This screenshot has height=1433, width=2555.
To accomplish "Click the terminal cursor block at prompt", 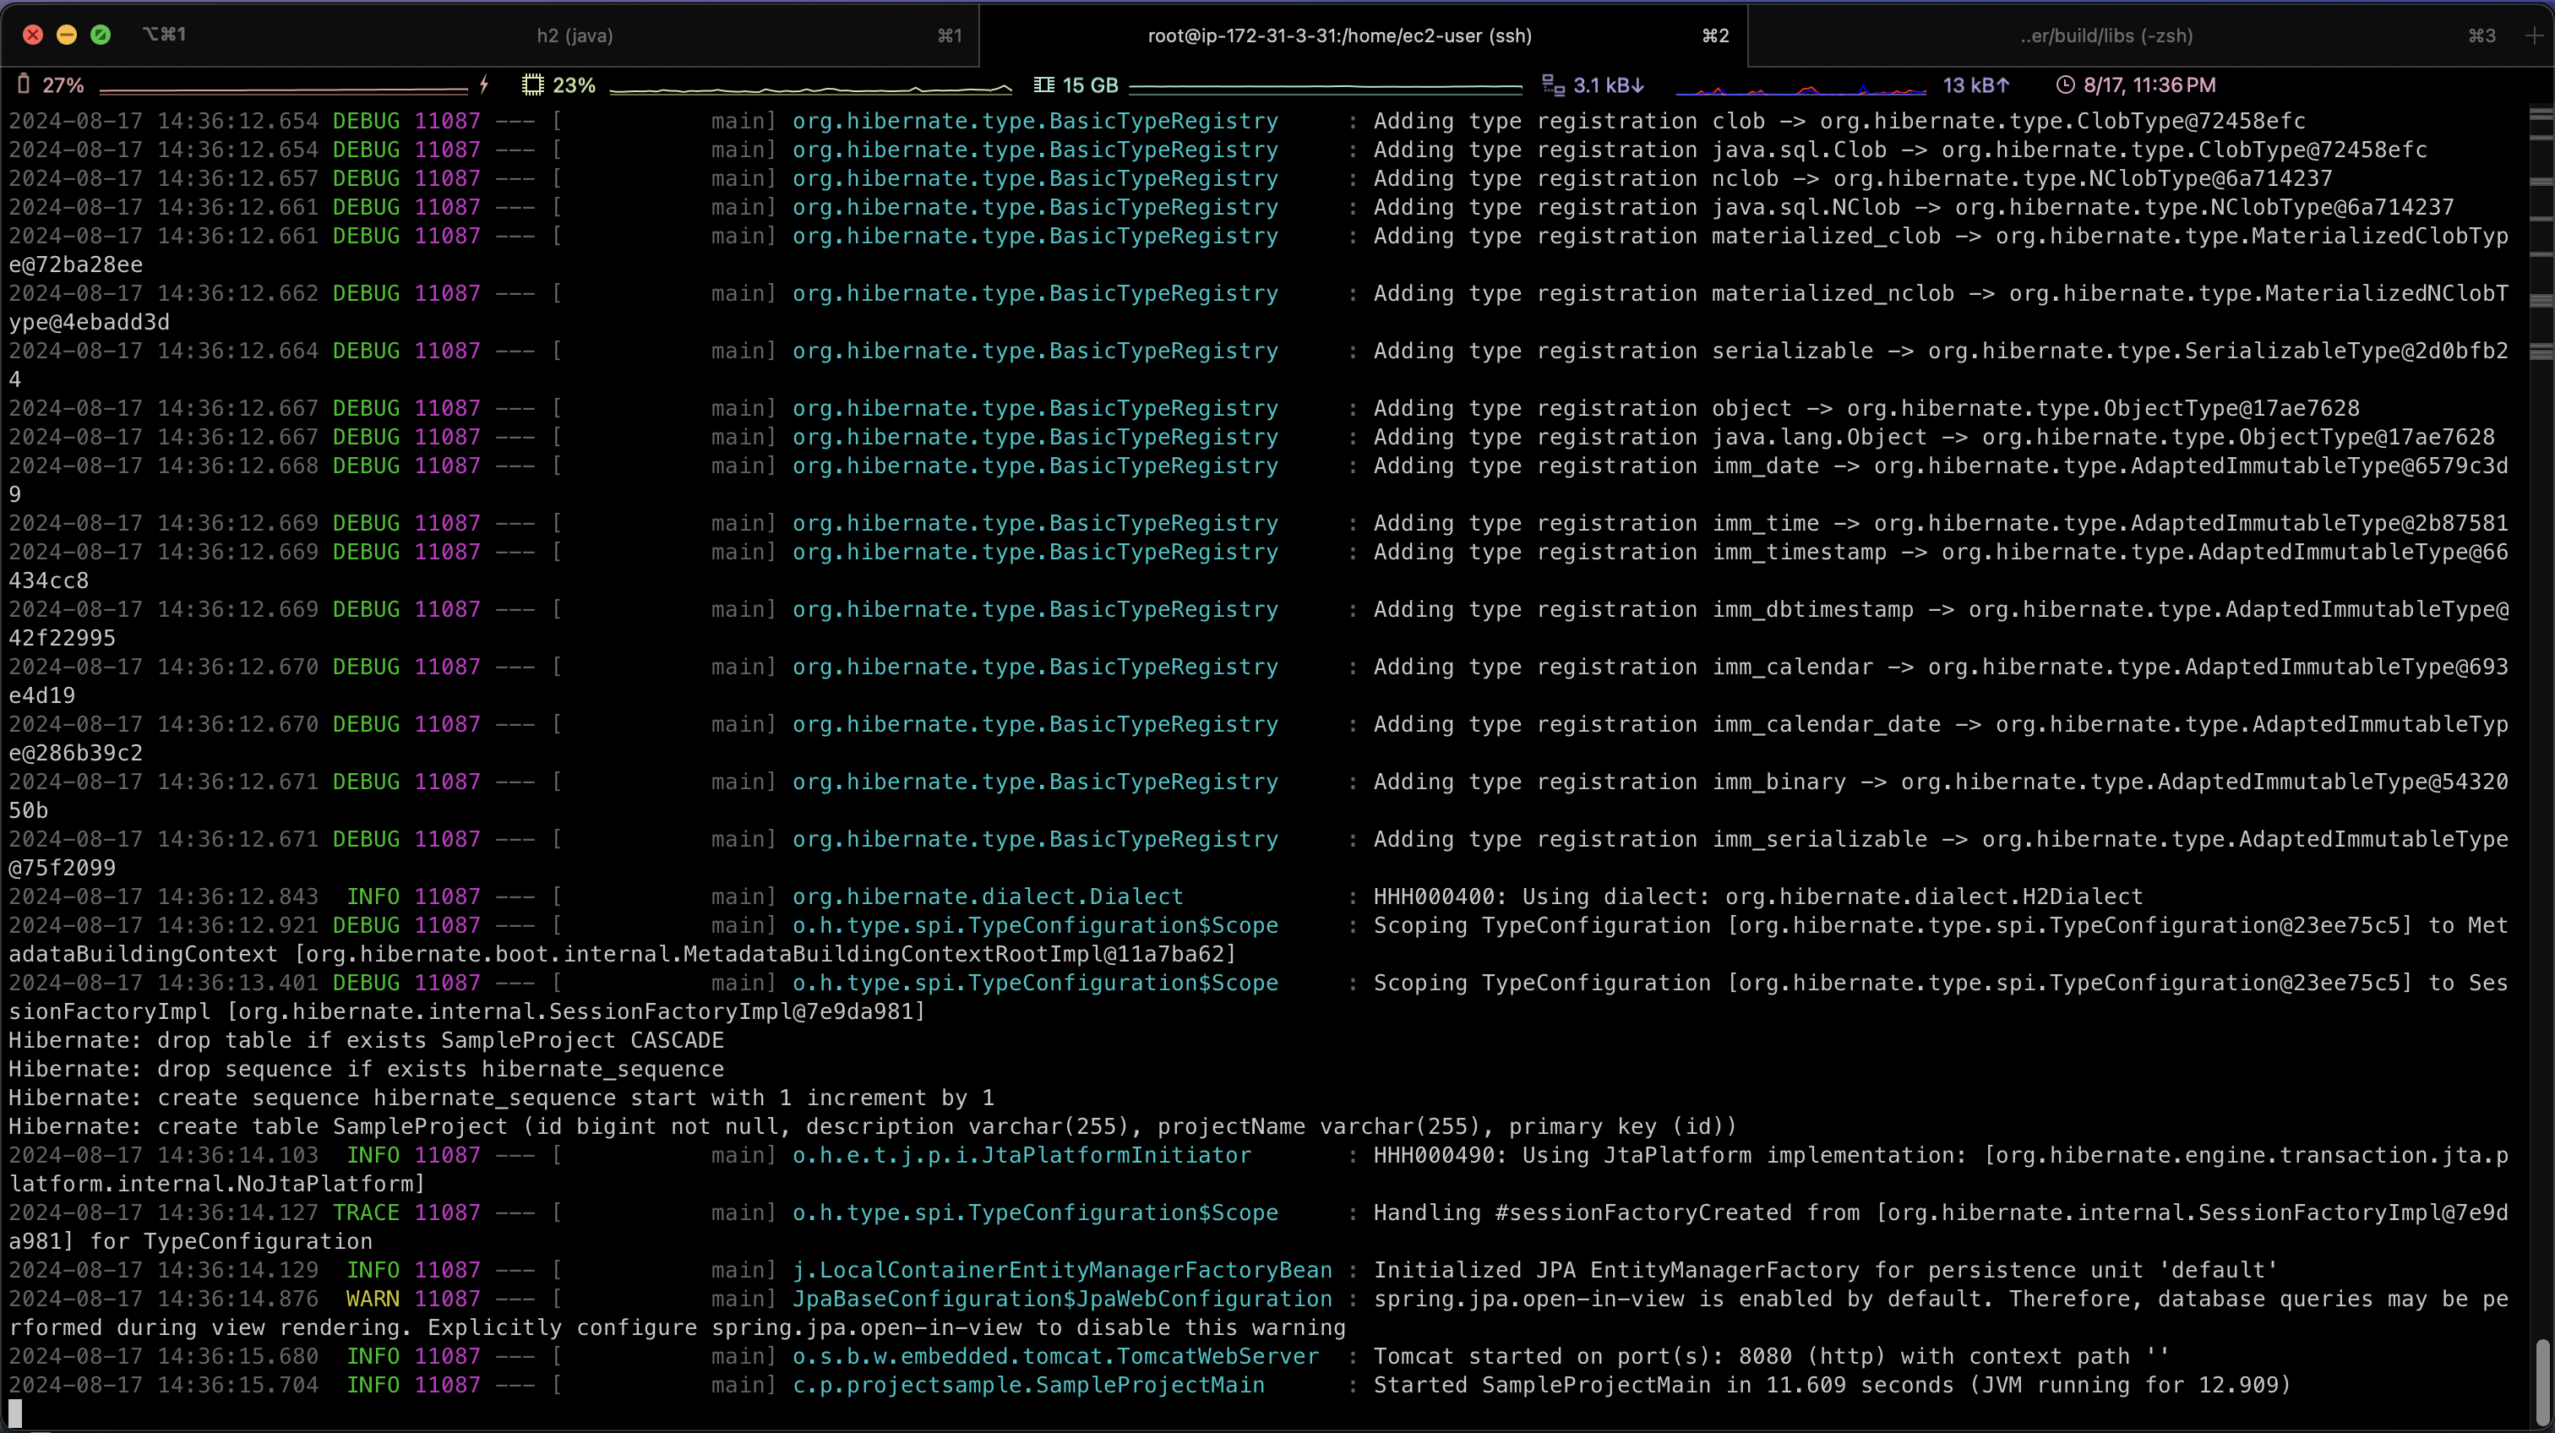I will pos(15,1412).
